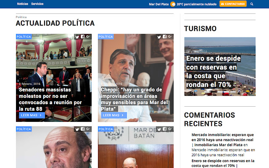
Task: Click LEER MAS on Senadores massistas article
Action: click(x=32, y=115)
